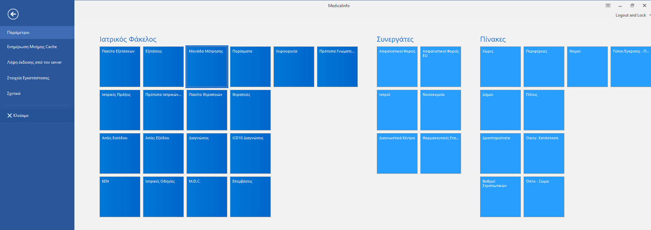Screen dimensions: 651x230
Task: Select the Βαθμοί Στρατιωτικών tile
Action: point(500,197)
